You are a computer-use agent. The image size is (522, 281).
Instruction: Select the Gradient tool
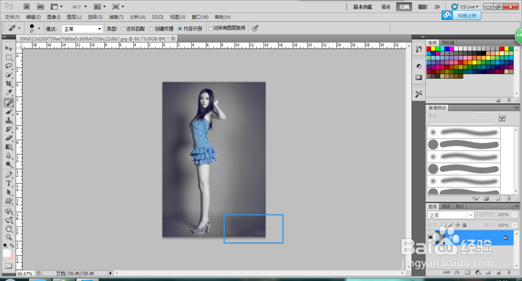click(x=9, y=146)
